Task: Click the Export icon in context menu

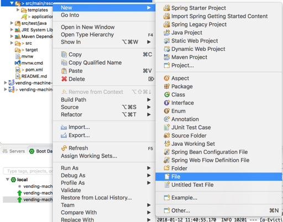Action: [64, 135]
